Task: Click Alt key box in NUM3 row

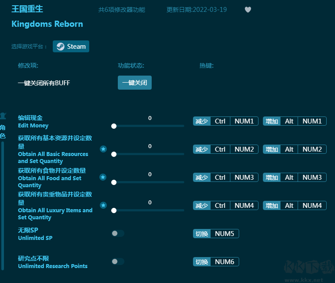Action: click(289, 177)
